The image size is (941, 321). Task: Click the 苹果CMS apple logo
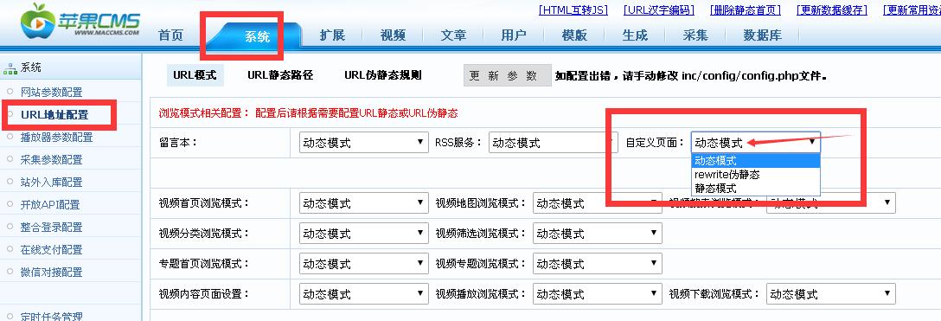coord(38,22)
